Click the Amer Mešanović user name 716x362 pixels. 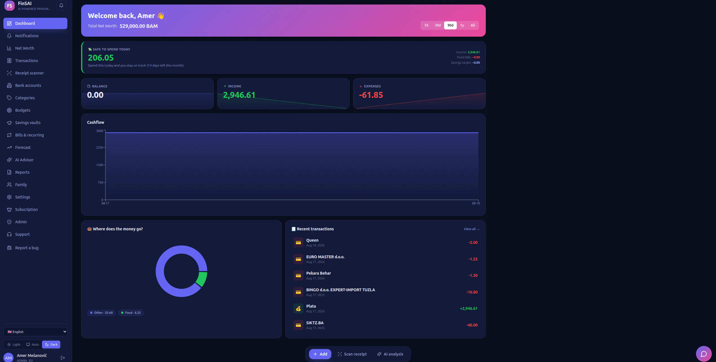(32, 356)
